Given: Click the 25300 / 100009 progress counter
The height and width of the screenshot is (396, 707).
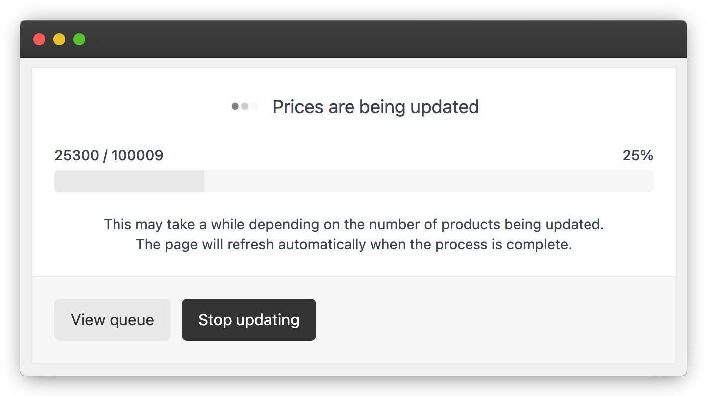Looking at the screenshot, I should (109, 155).
